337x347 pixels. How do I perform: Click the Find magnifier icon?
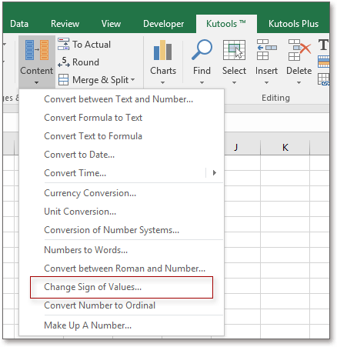tap(202, 50)
